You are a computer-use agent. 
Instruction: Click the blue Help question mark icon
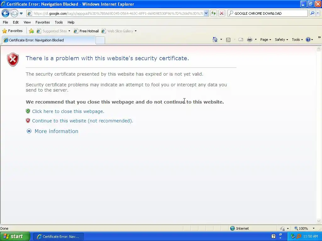coord(308,40)
